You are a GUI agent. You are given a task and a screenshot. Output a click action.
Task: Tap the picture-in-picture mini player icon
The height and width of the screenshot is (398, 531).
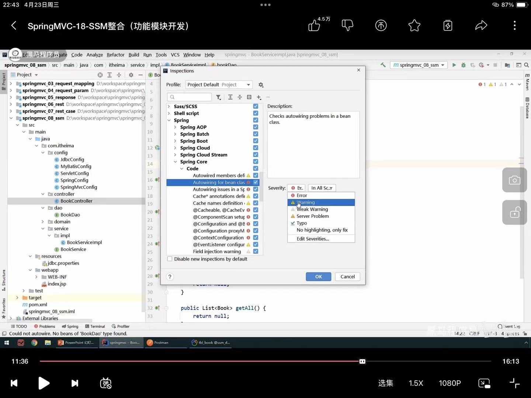click(484, 383)
